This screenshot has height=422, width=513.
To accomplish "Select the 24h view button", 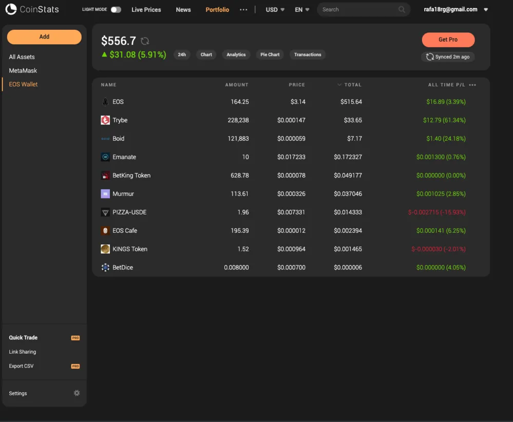I will pos(182,54).
